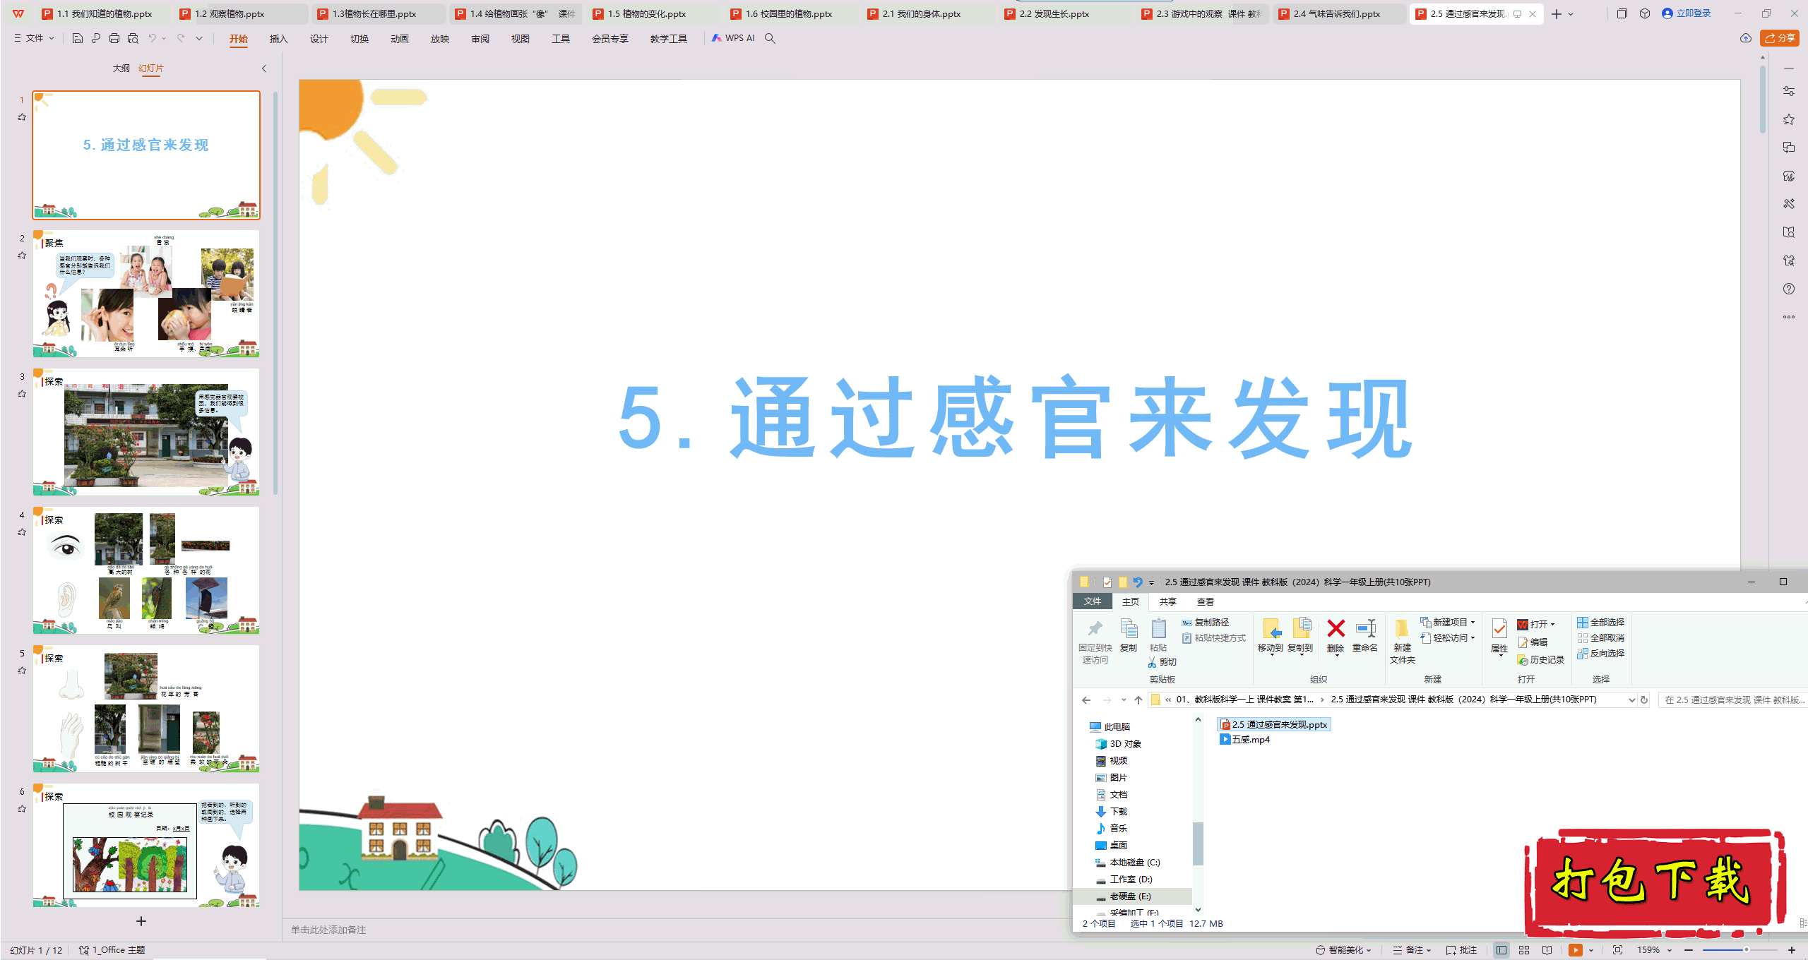1808x960 pixels.
Task: Open the settings sliders icon in right sidebar
Action: click(x=1788, y=91)
